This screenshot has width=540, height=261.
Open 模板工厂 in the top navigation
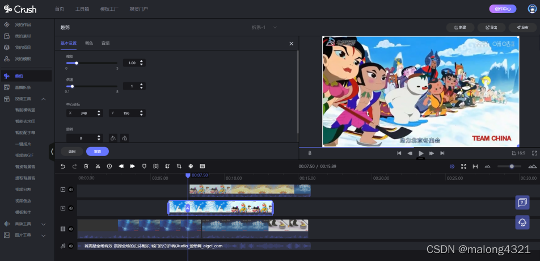tap(109, 9)
